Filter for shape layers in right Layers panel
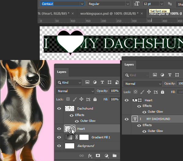This screenshot has width=183, height=161. (x=177, y=75)
